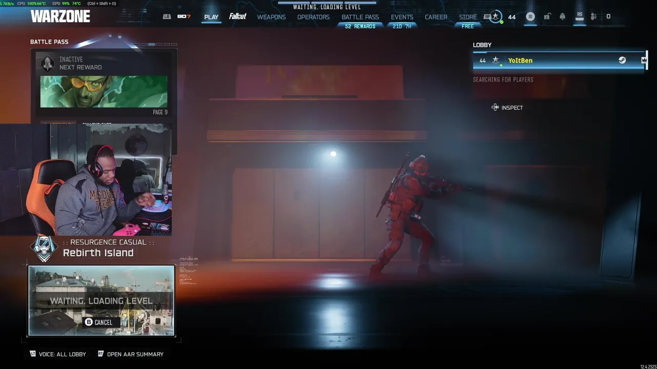Click the 21D 7H timer under Events

click(402, 26)
